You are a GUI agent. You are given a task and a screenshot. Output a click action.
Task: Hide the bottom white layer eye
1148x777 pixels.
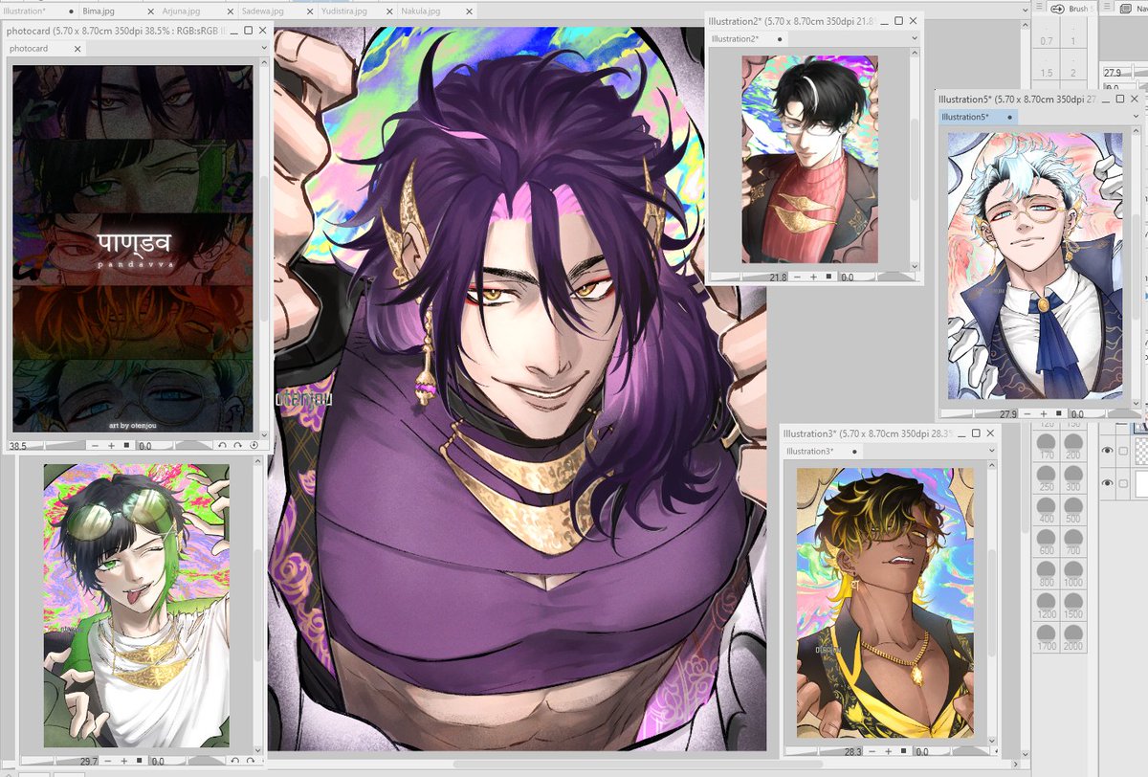click(1107, 483)
